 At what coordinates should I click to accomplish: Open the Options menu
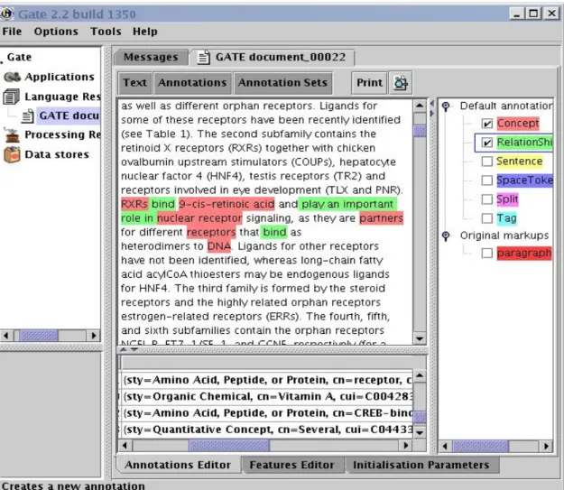point(56,32)
